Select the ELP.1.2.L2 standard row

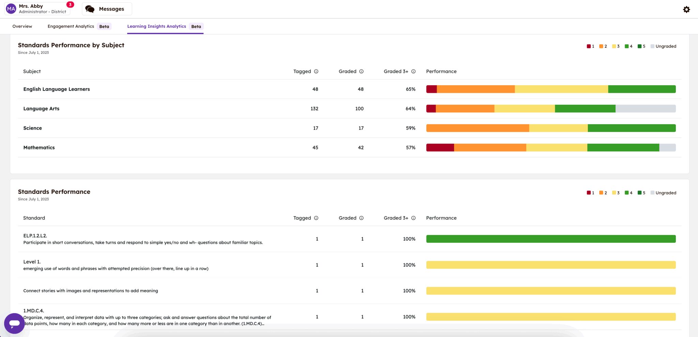(143, 239)
